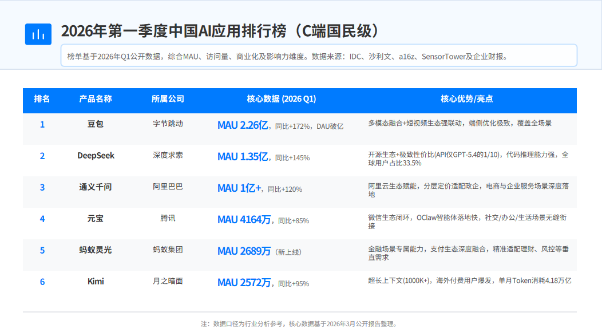The image size is (602, 336).
Task: Click the MAU 4164万 value
Action: point(244,220)
